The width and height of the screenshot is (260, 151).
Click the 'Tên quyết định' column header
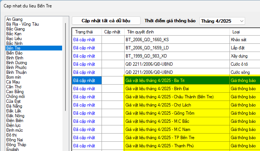click(177, 32)
